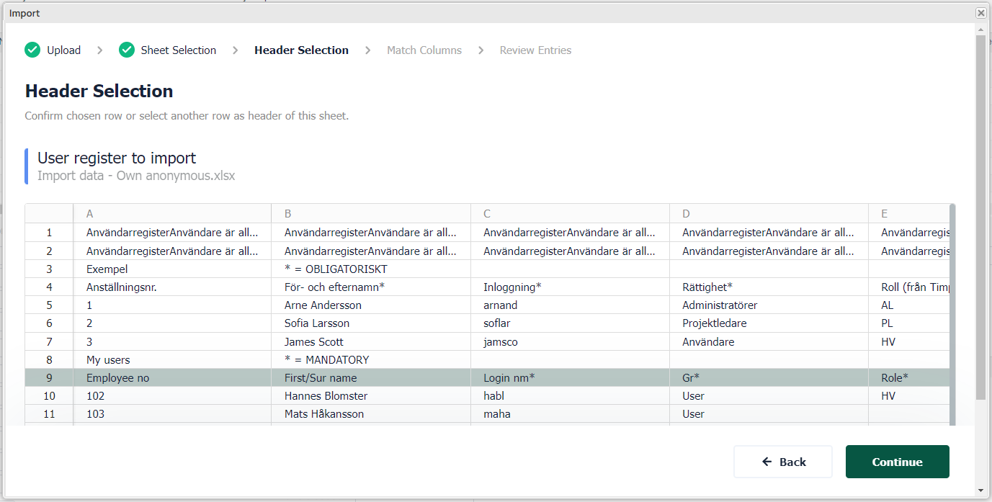
Task: Click the James Scott cell
Action: pyautogui.click(x=371, y=341)
